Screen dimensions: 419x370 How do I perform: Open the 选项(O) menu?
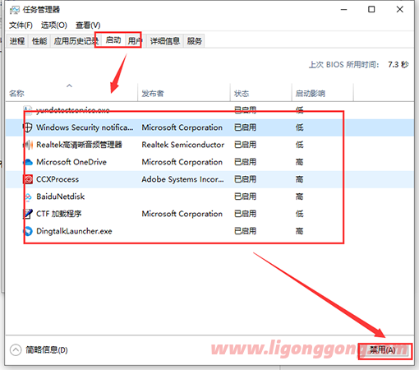54,25
